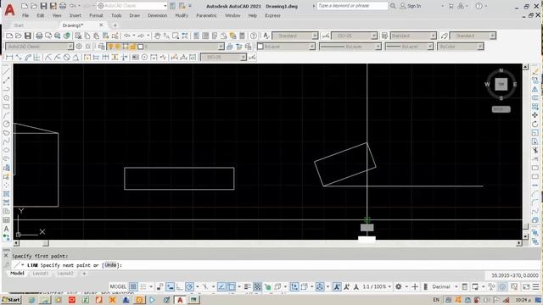Click the Text Style icon before the Standard dropdown
Image resolution: width=543 pixels, height=305 pixels.
click(266, 36)
